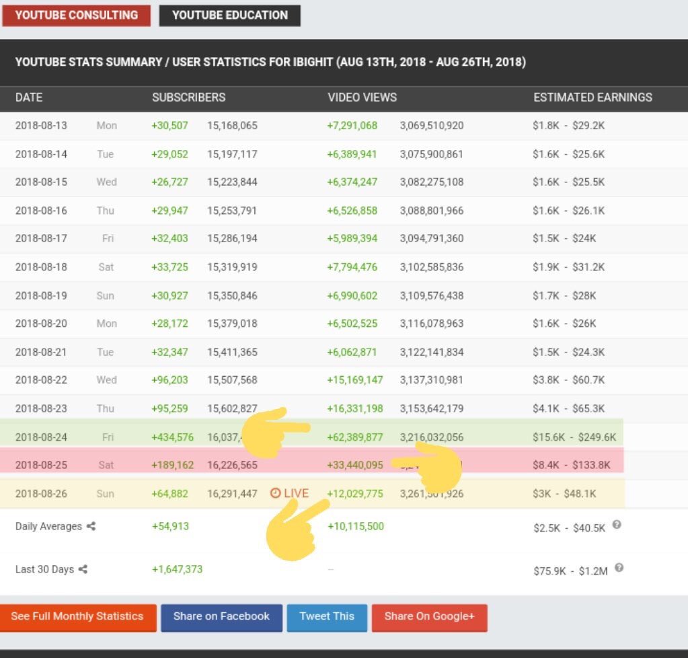Viewport: 688px width, 658px height.
Task: Click the VIDEO VIEWS column header
Action: click(362, 98)
